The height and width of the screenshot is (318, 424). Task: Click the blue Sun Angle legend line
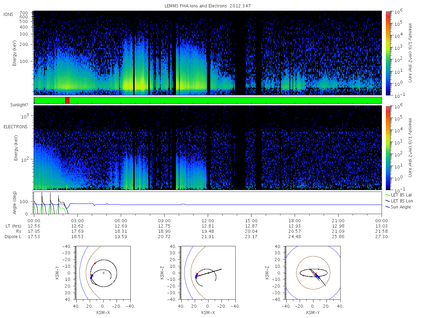coord(388,207)
